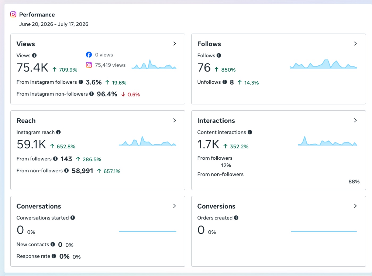Image resolution: width=372 pixels, height=276 pixels.
Task: Expand the Views card chevron
Action: (175, 44)
